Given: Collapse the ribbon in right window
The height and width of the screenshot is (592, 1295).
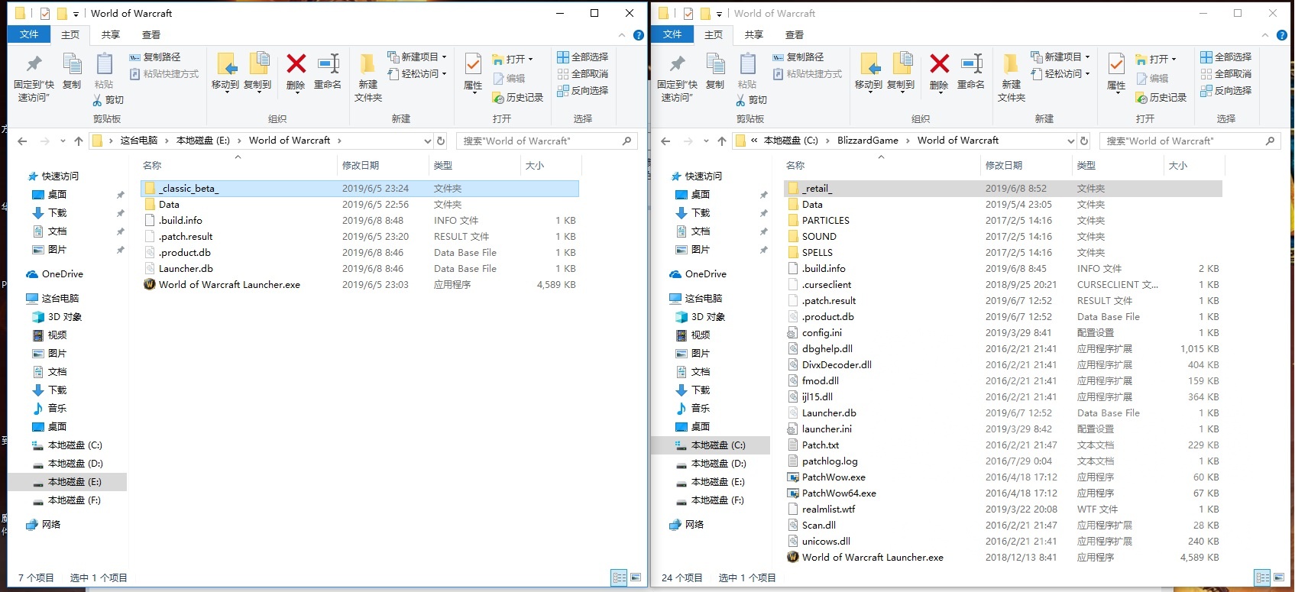Looking at the screenshot, I should coord(1265,35).
